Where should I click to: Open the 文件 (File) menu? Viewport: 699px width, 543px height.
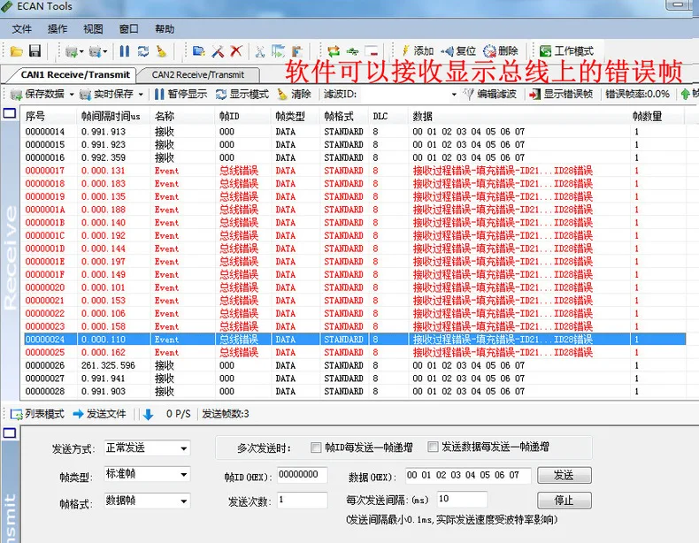(x=22, y=29)
